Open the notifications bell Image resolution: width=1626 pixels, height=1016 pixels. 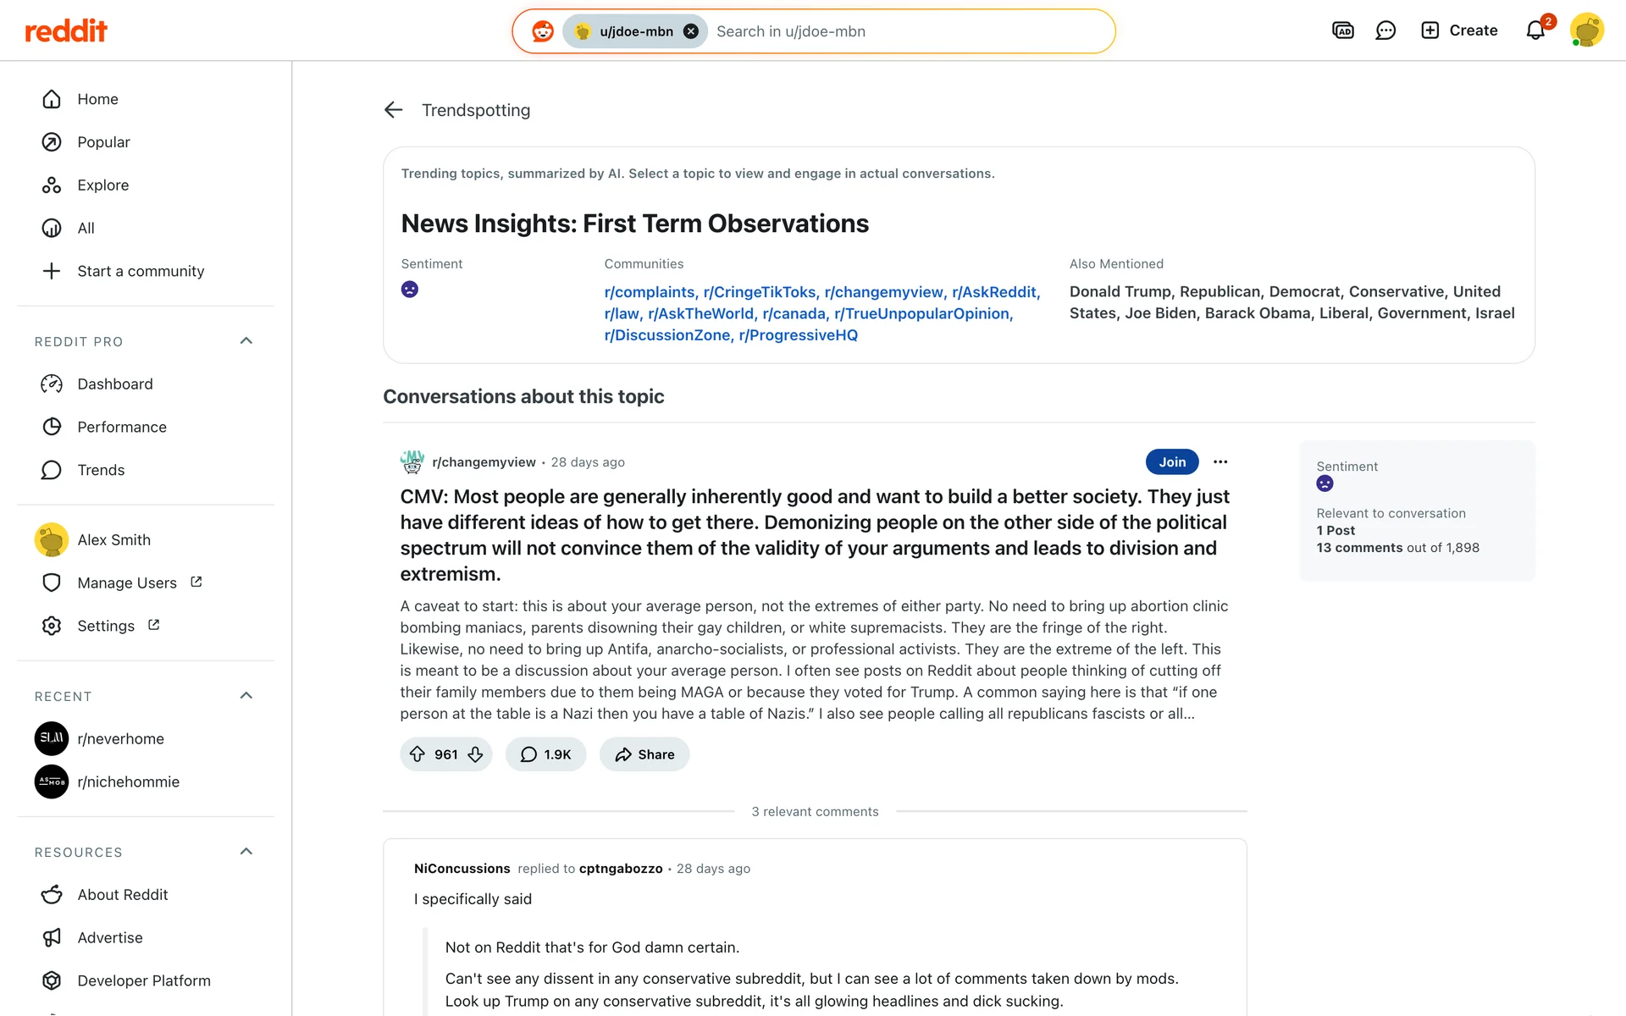pyautogui.click(x=1535, y=31)
